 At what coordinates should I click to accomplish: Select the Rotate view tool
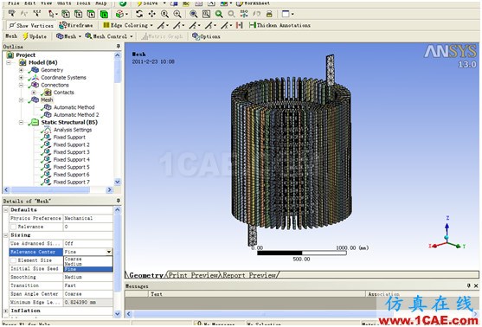pos(139,14)
